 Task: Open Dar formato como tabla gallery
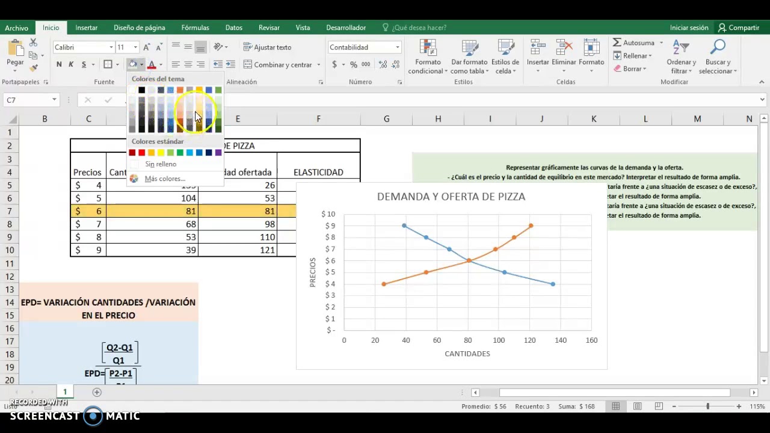click(469, 58)
